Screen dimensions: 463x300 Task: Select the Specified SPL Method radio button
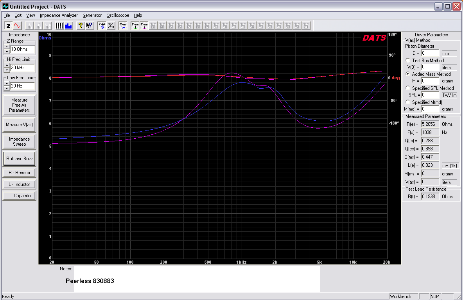408,88
